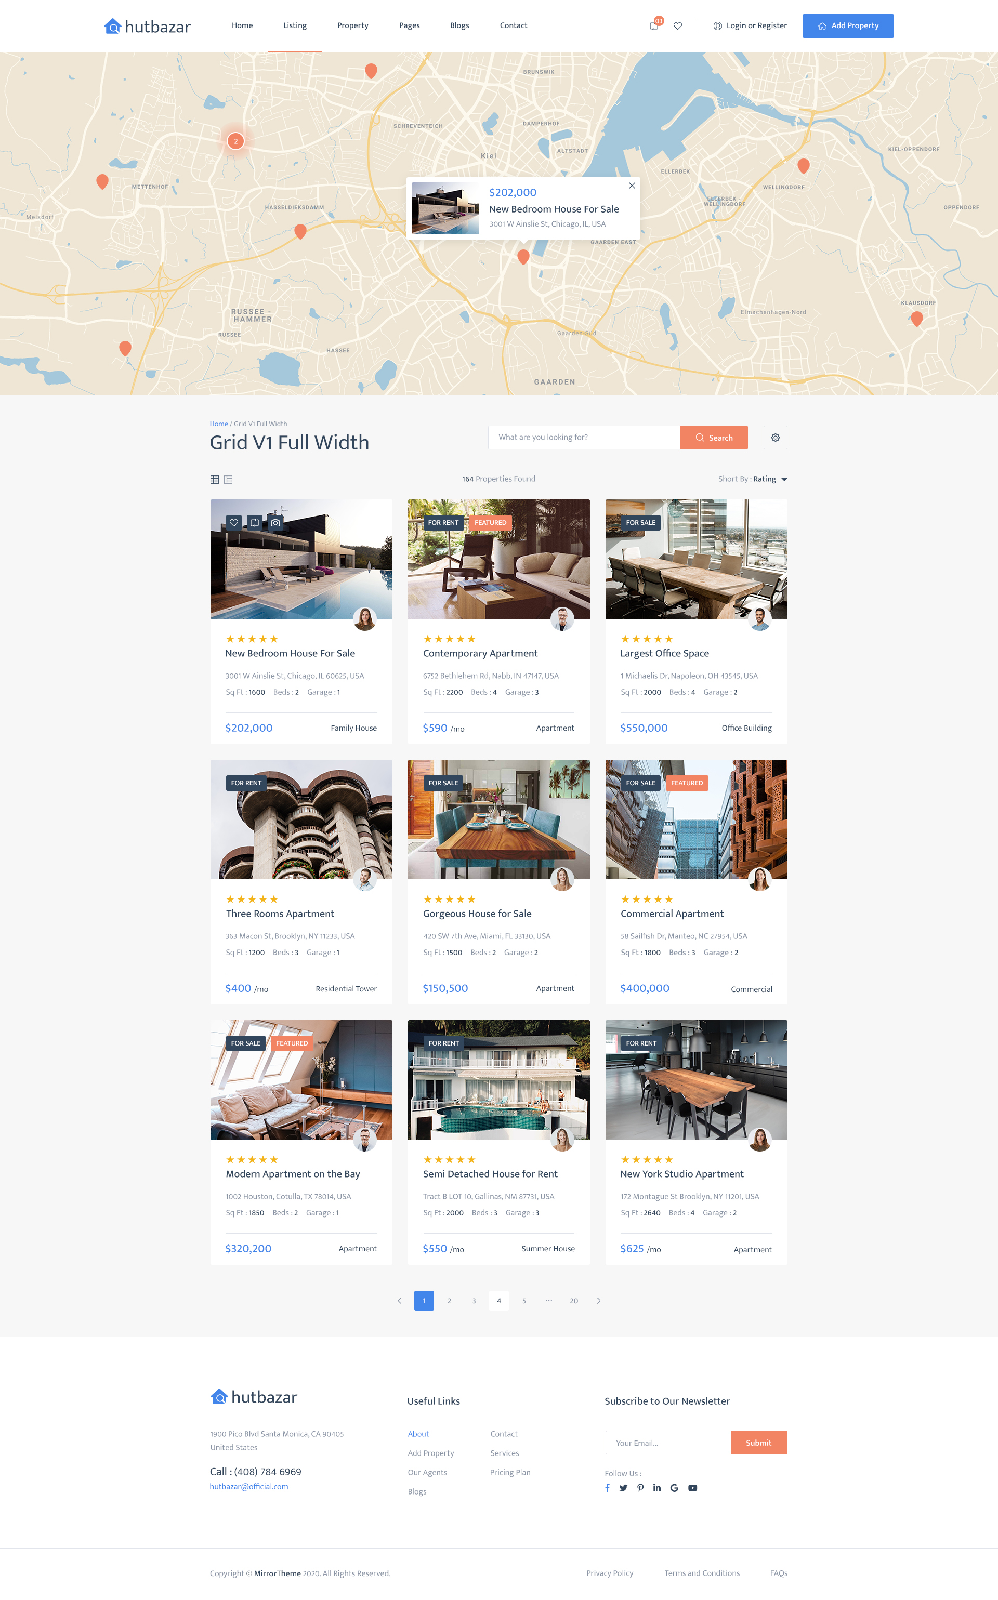Switch to list view layout
The height and width of the screenshot is (1600, 998).
pyautogui.click(x=228, y=480)
